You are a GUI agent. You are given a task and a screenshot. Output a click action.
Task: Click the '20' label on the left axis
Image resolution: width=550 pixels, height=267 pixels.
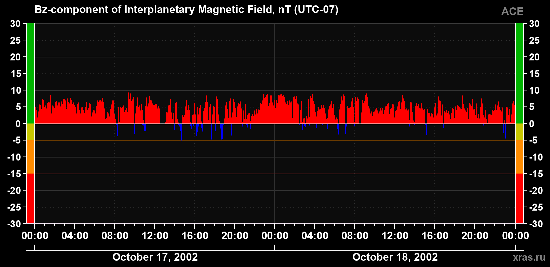15,57
